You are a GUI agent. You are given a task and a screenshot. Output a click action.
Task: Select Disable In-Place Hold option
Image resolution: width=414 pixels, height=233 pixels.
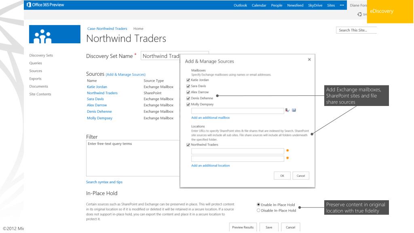258,210
